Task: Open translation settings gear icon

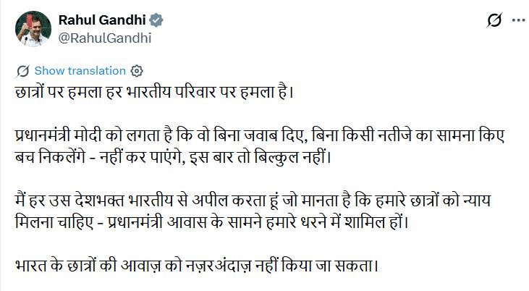Action: (137, 71)
